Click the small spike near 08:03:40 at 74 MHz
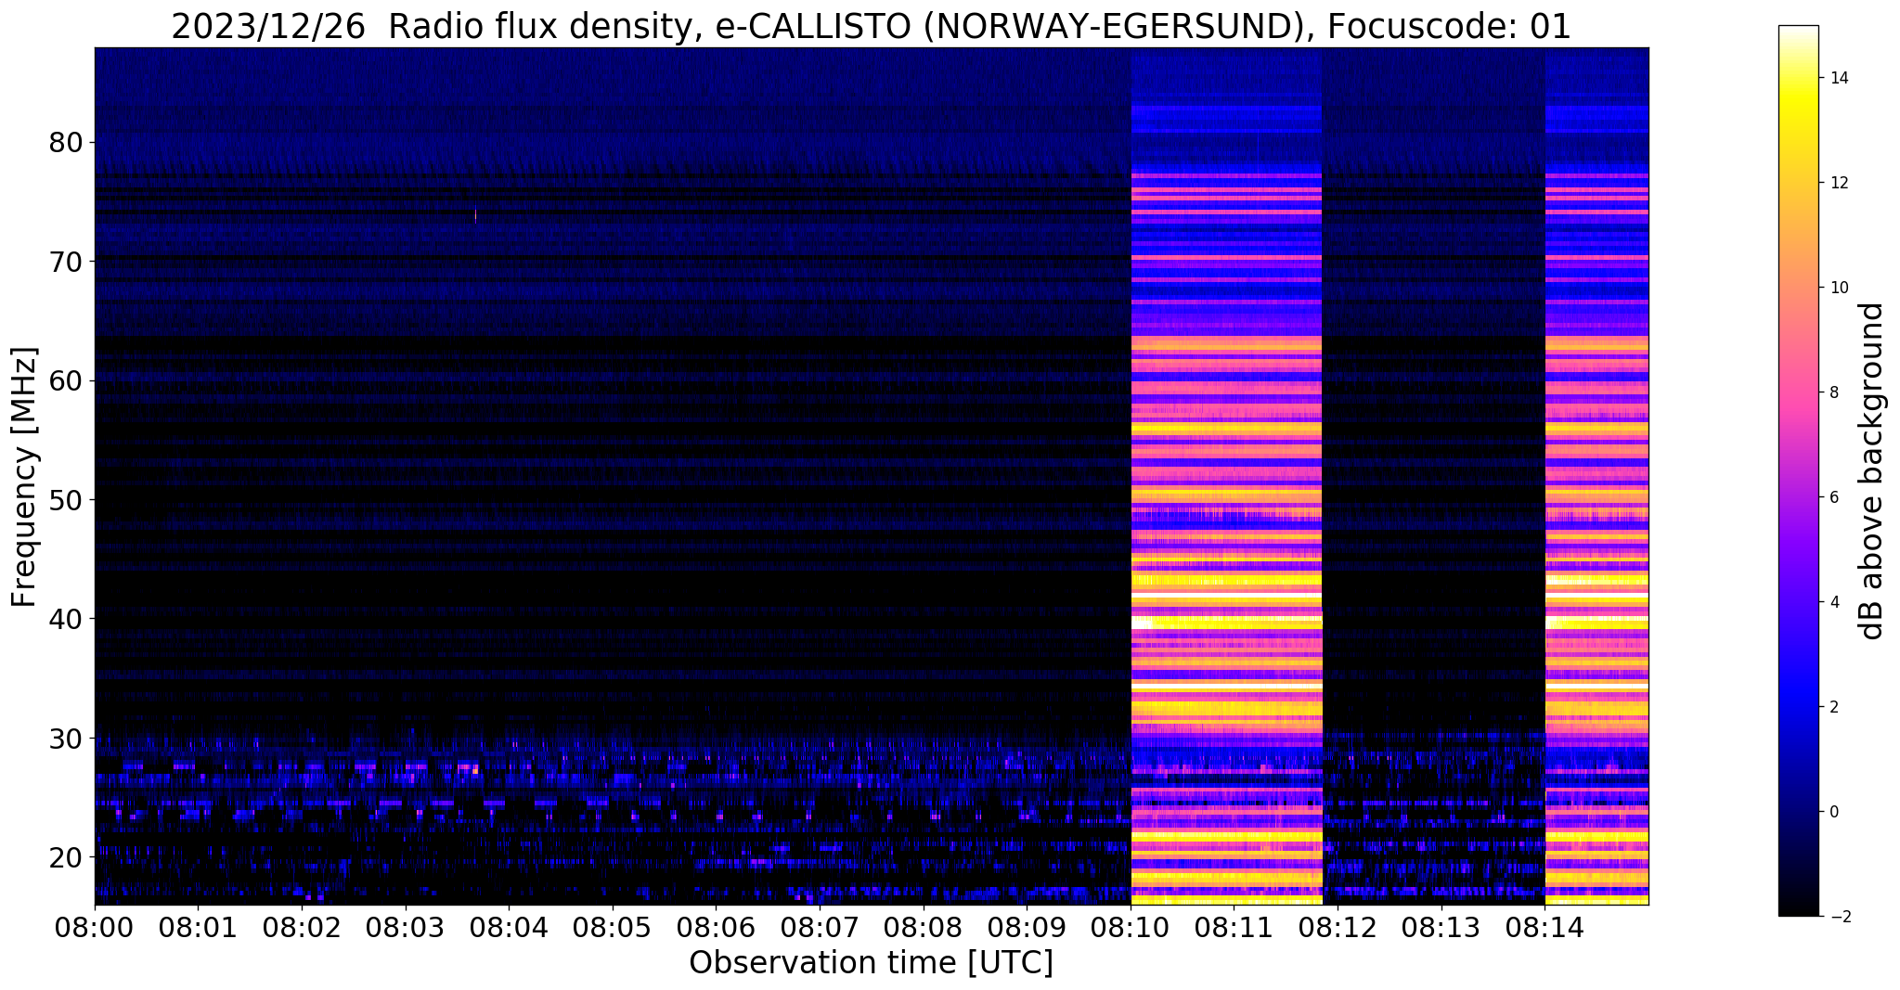The width and height of the screenshot is (1900, 990). [x=476, y=215]
